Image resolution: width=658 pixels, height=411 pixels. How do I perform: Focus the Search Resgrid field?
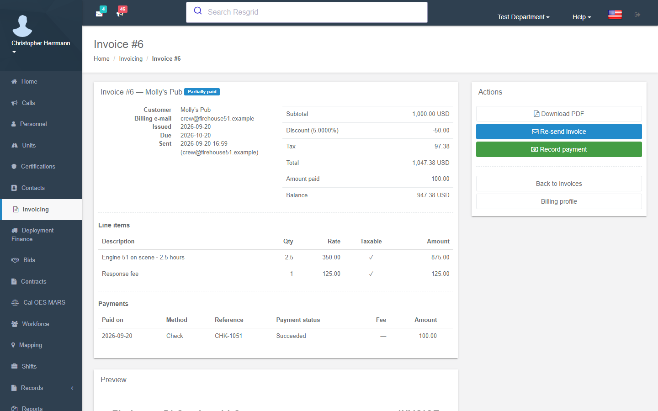pos(307,12)
